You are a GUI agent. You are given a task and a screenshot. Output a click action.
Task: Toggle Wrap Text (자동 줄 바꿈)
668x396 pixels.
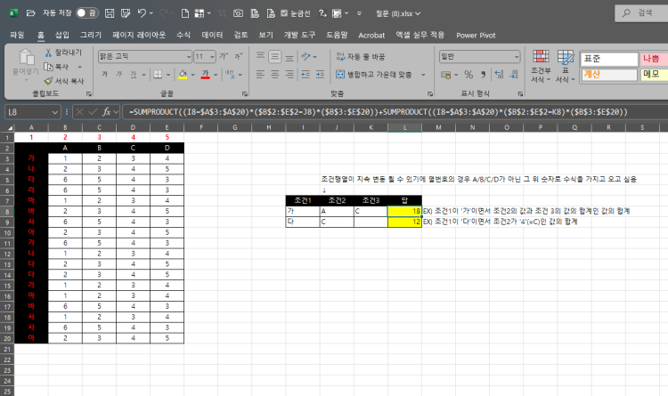pos(361,56)
